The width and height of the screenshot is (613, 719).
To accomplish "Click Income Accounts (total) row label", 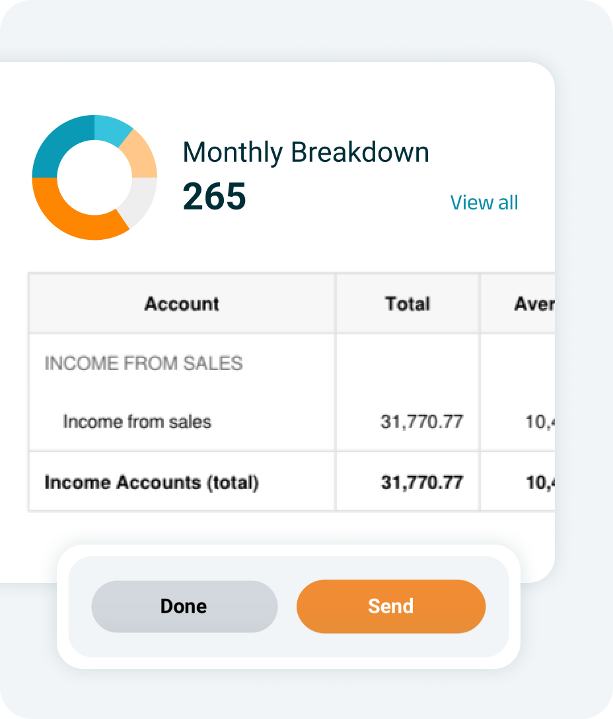I will point(152,482).
